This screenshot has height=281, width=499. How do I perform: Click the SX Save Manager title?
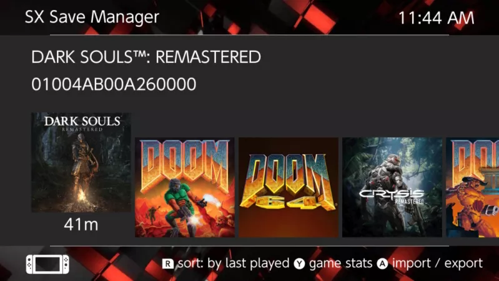pos(92,17)
